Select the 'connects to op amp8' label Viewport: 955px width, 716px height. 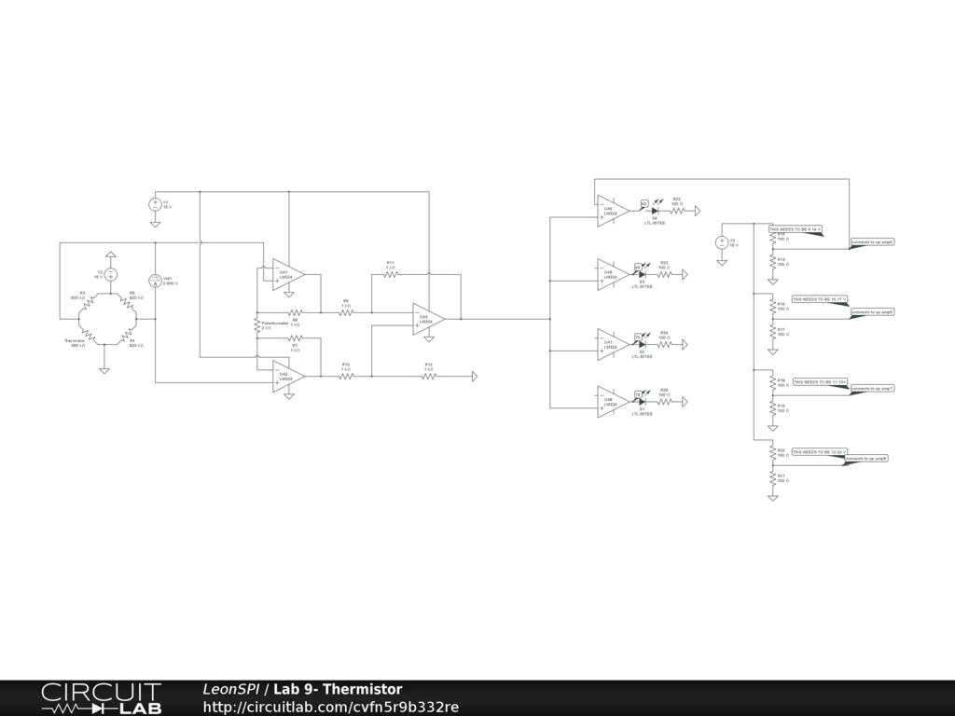click(x=866, y=458)
